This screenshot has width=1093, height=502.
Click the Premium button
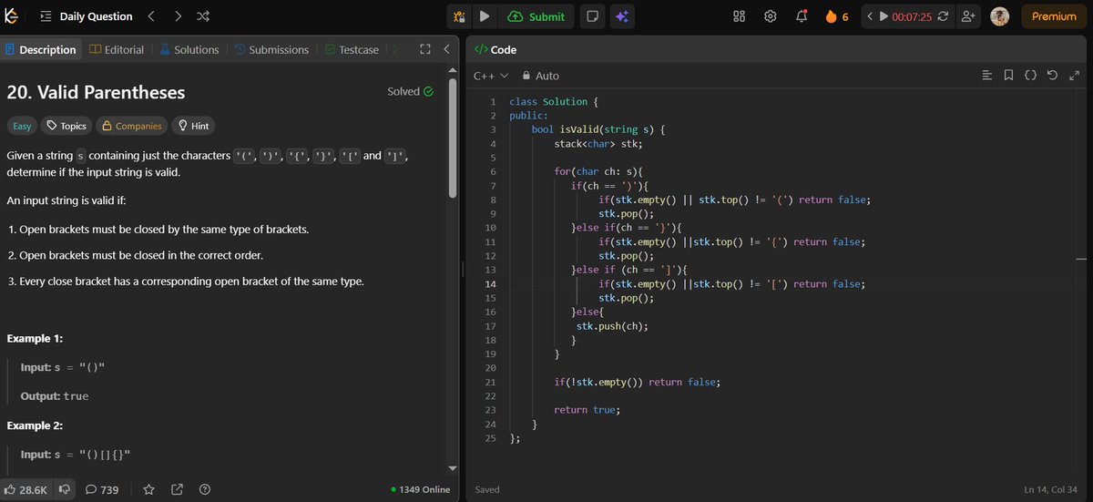[1054, 16]
